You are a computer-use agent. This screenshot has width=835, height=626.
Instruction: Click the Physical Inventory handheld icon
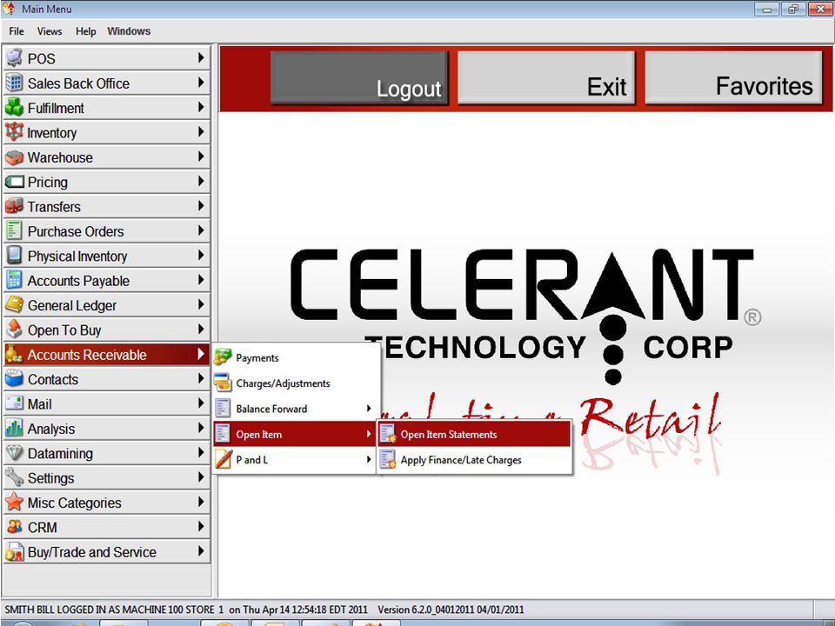click(x=15, y=256)
